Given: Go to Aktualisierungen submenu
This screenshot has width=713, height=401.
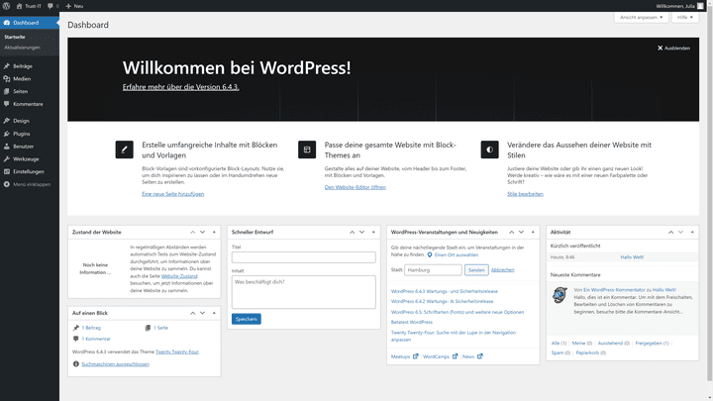Looking at the screenshot, I should (22, 48).
